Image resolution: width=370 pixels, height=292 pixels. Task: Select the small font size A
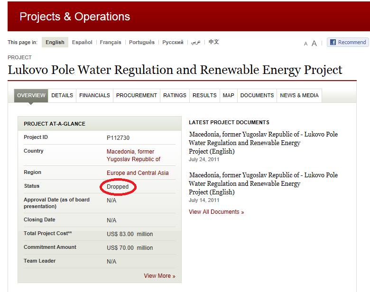point(305,44)
